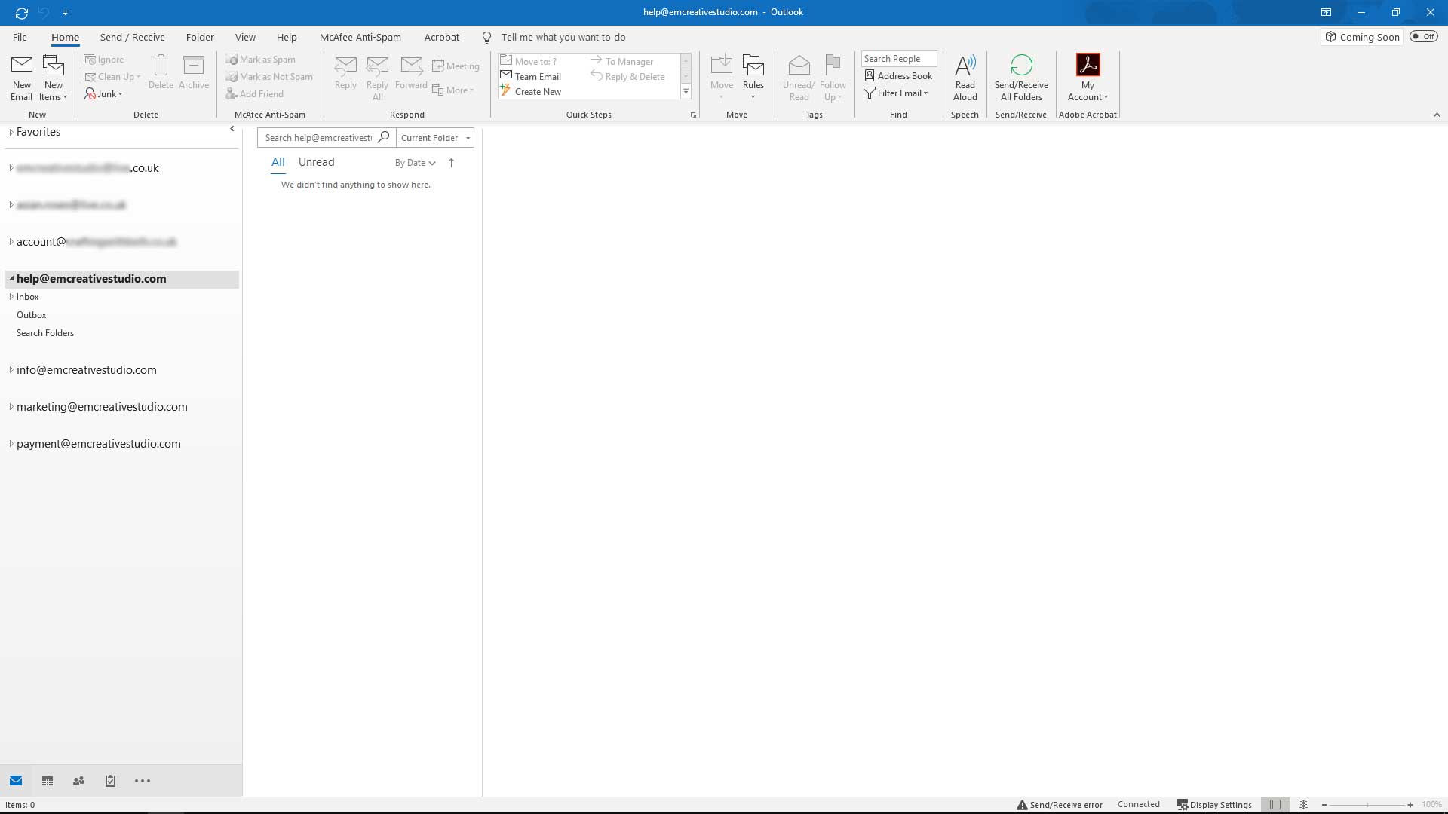Run Send/Receive All Folders
Viewport: 1448px width, 814px height.
point(1021,78)
